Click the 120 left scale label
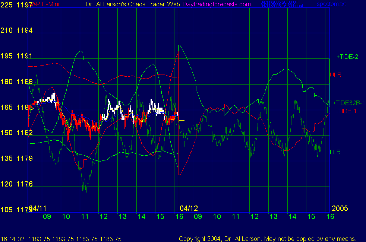 pyautogui.click(x=7, y=184)
